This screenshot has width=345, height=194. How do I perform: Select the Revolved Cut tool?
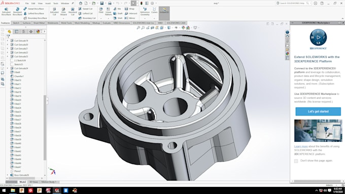pos(73,12)
